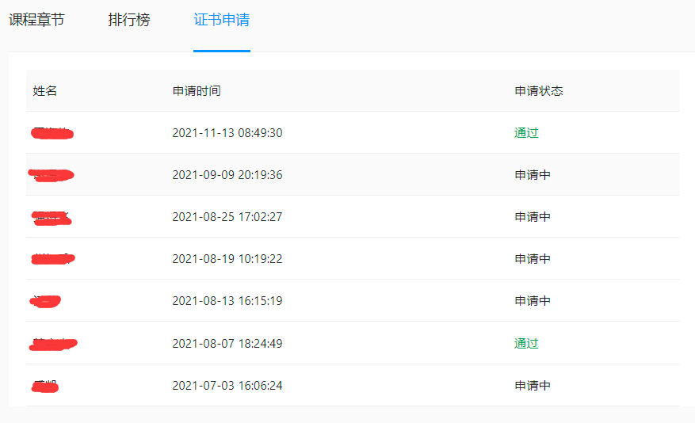The height and width of the screenshot is (423, 695).
Task: Click 申请中 status in the 2021-08-25 row
Action: coord(533,217)
